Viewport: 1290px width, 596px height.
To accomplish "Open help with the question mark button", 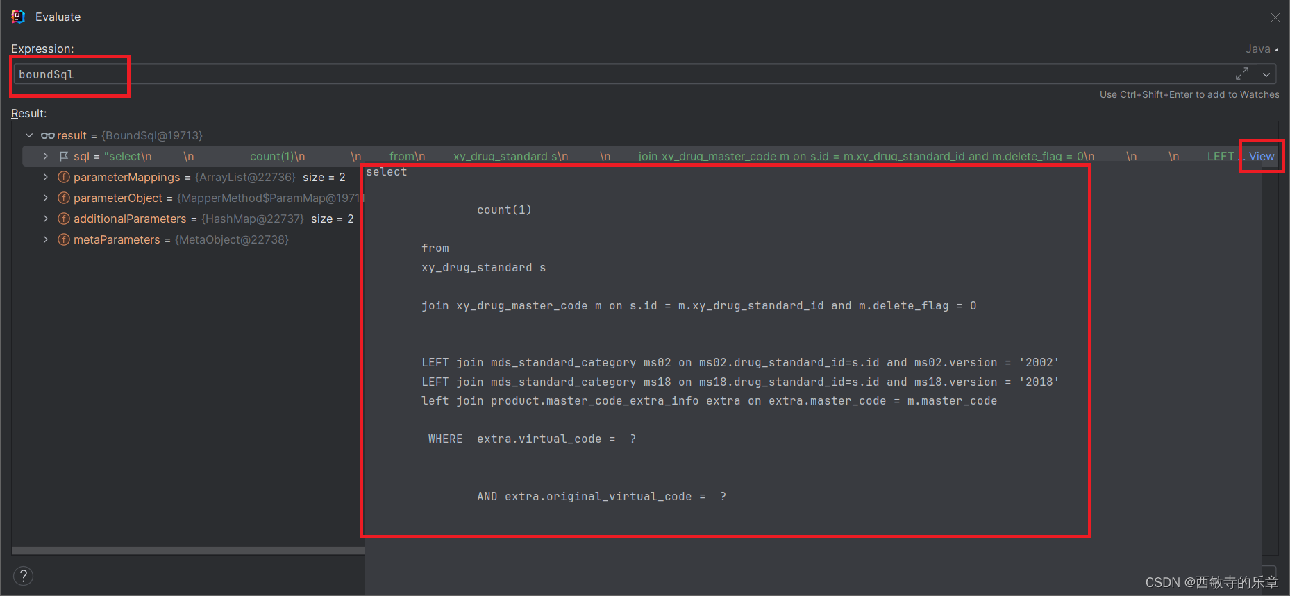I will (23, 576).
